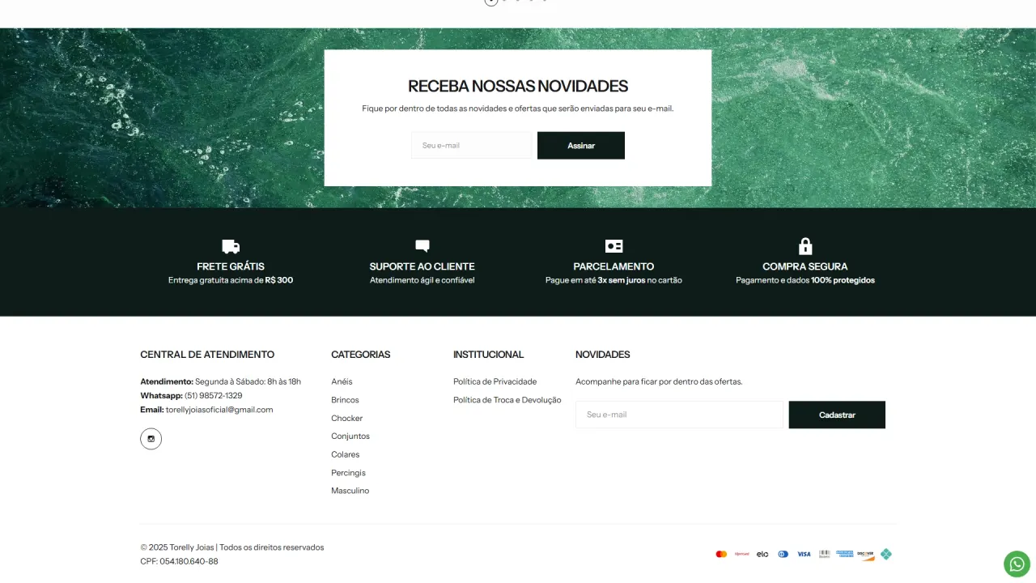This screenshot has height=583, width=1036.
Task: Click the Parcelamento title text
Action: click(x=614, y=266)
